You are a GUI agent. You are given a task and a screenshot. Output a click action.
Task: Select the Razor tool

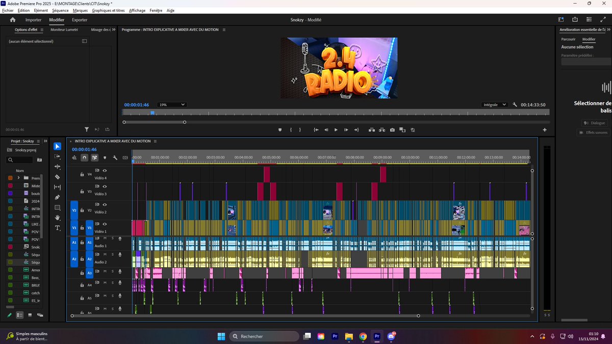pyautogui.click(x=57, y=177)
